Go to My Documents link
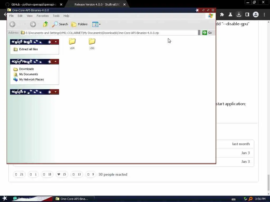270x202 pixels. point(28,74)
